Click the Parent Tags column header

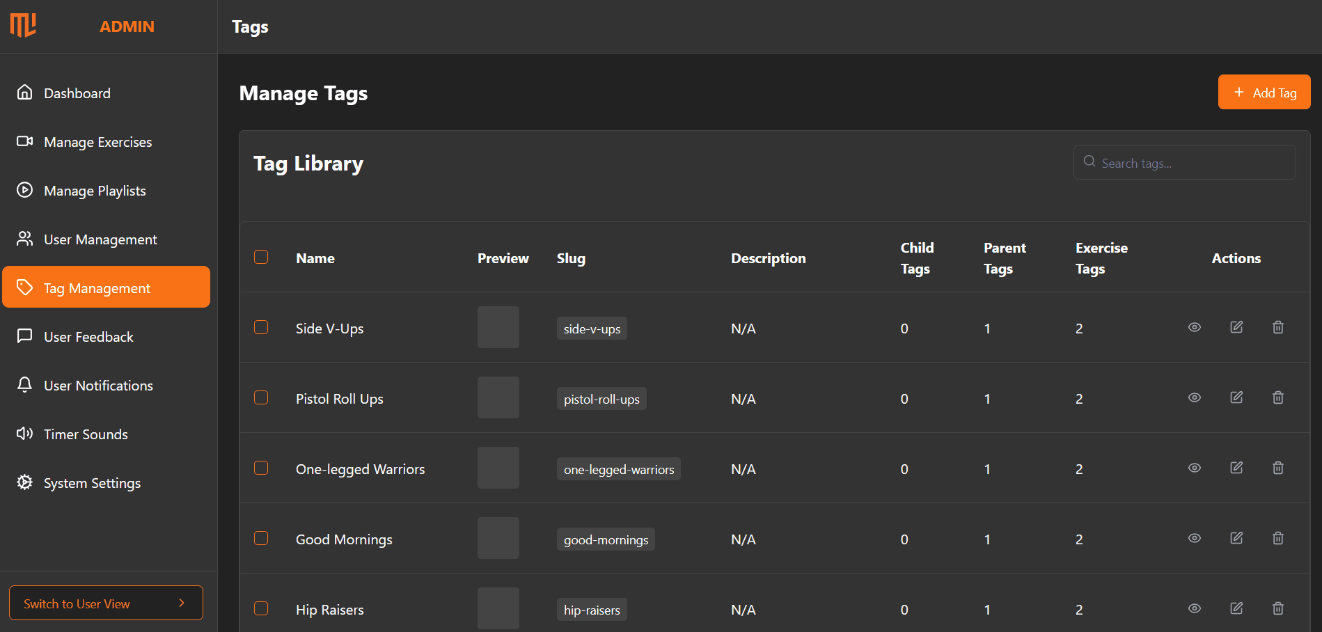coord(1005,258)
